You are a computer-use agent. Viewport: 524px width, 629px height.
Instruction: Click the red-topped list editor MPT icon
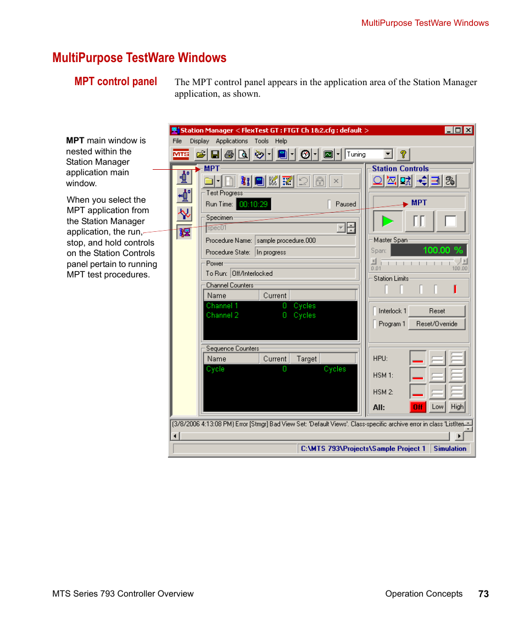pyautogui.click(x=287, y=181)
